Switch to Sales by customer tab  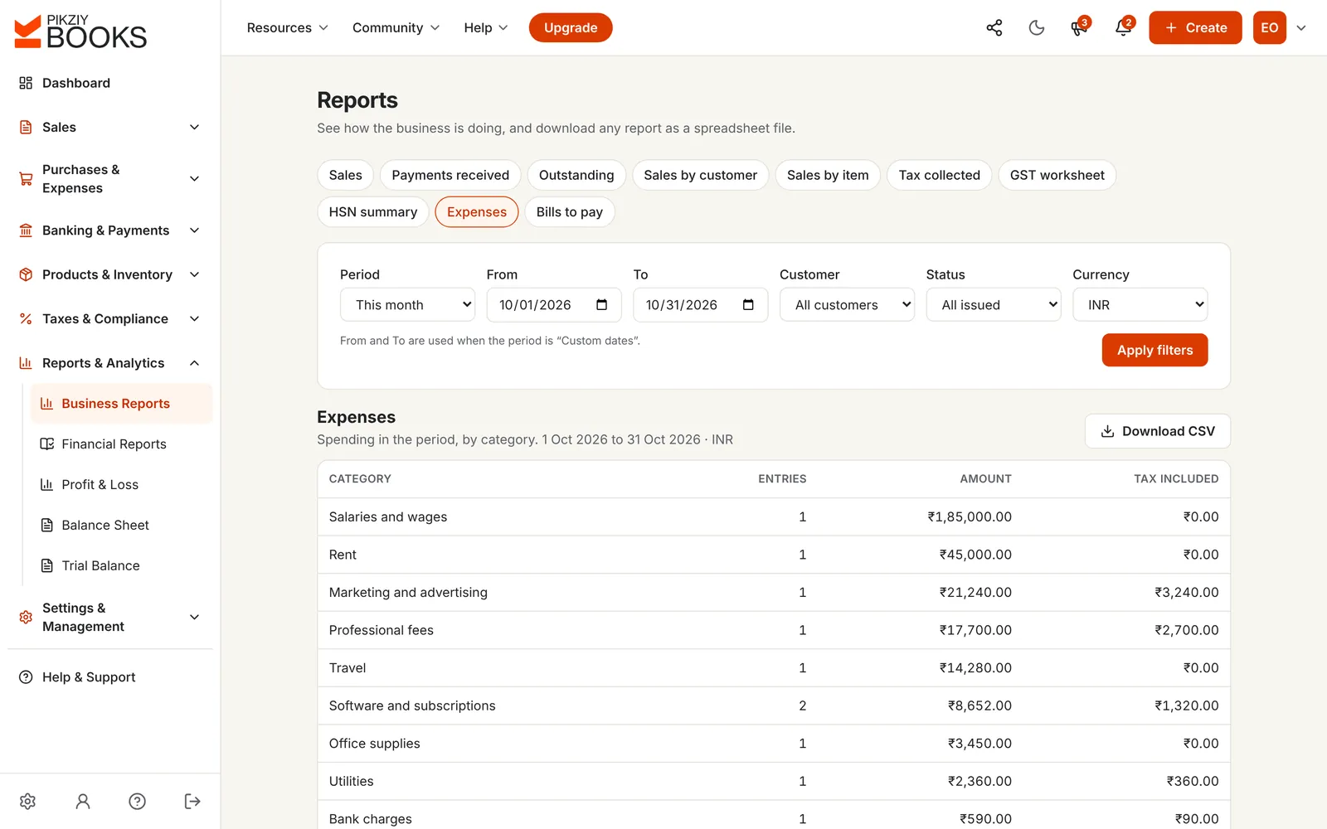point(700,175)
